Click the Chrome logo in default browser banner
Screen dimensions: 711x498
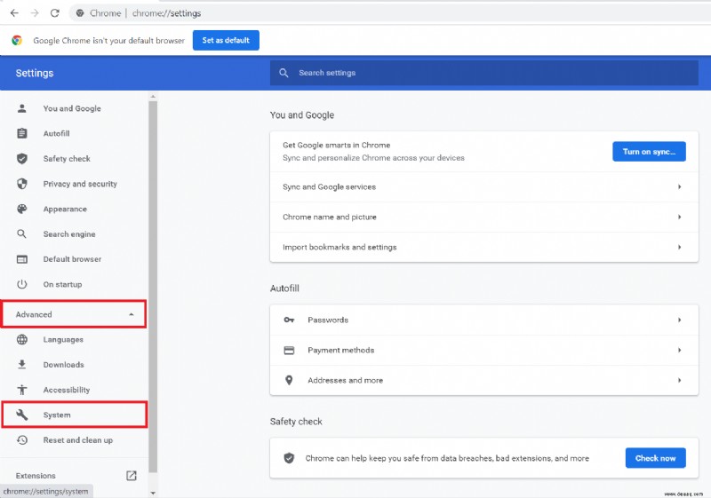17,40
